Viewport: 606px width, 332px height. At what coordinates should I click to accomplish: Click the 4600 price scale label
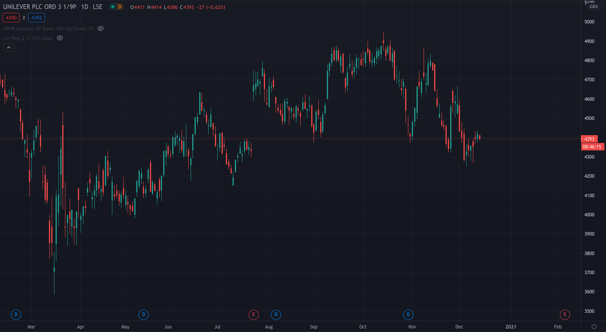point(589,99)
